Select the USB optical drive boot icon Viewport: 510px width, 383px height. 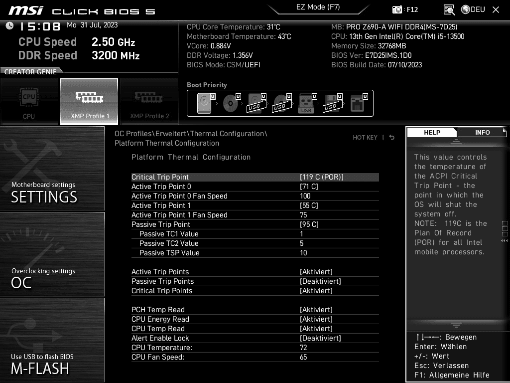(x=282, y=103)
